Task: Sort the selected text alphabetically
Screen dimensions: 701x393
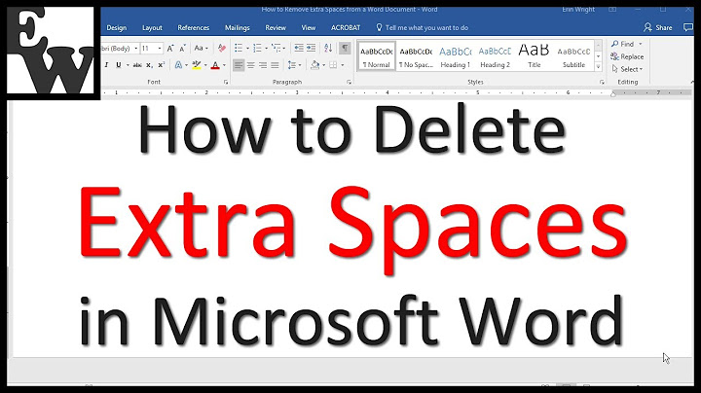Action: pyautogui.click(x=328, y=49)
